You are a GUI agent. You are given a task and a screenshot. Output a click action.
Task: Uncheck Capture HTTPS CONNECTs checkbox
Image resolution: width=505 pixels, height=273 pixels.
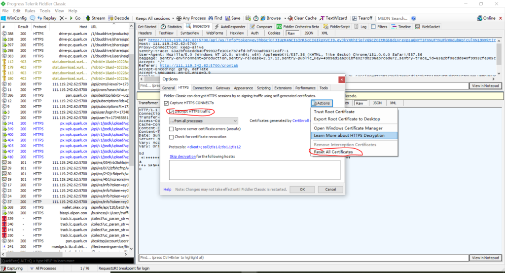[x=166, y=103]
